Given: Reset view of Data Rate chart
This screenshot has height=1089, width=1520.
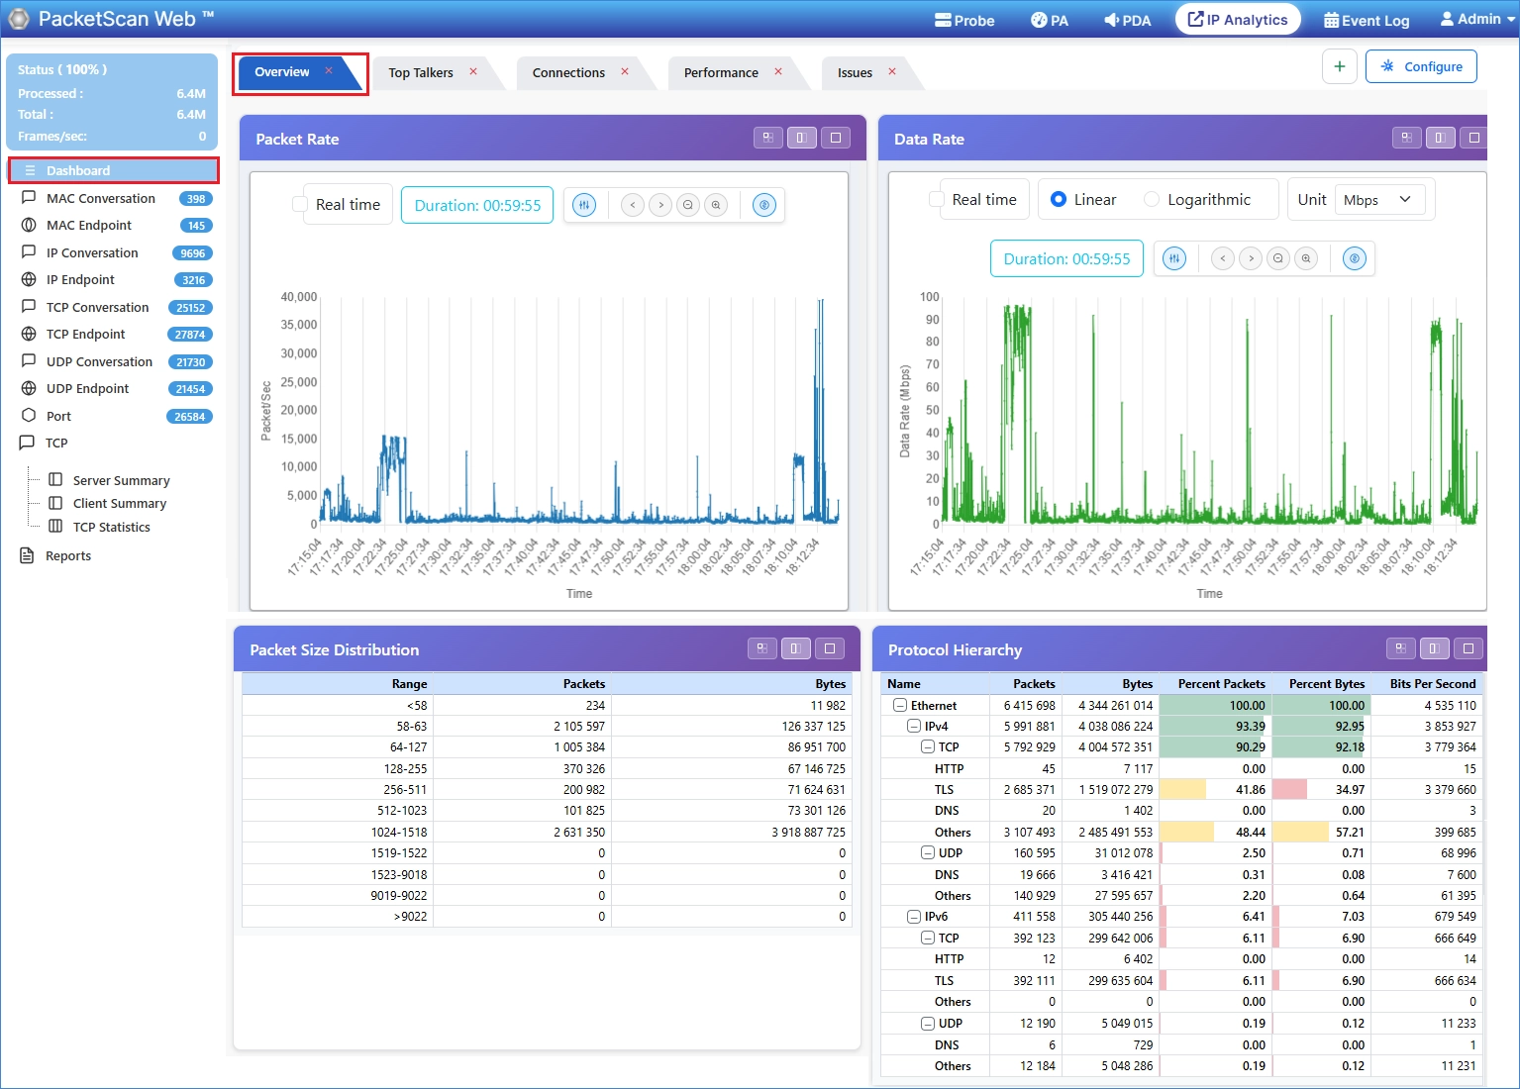Looking at the screenshot, I should click(x=1355, y=258).
